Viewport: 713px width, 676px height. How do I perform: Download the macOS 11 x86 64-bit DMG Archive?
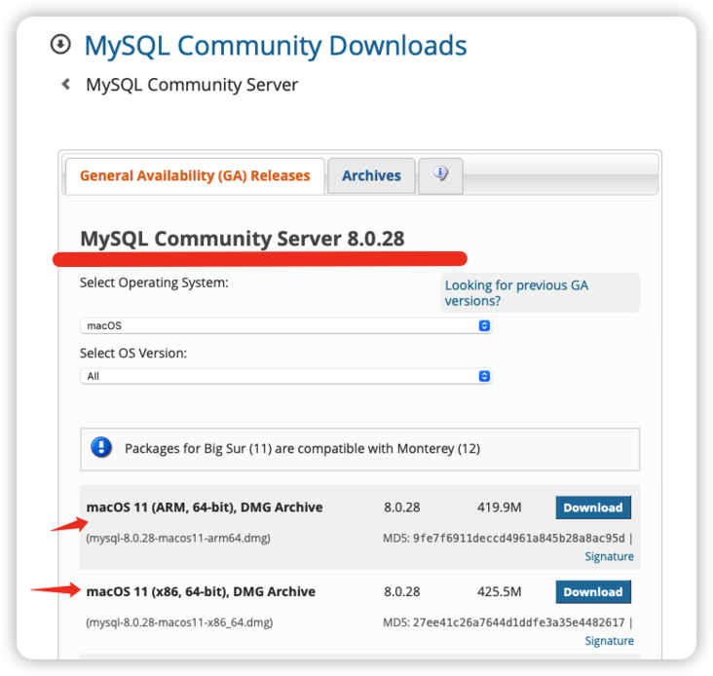(593, 592)
